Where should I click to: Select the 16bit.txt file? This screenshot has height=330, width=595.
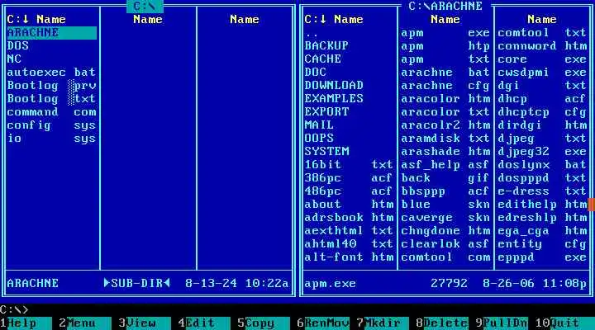349,165
